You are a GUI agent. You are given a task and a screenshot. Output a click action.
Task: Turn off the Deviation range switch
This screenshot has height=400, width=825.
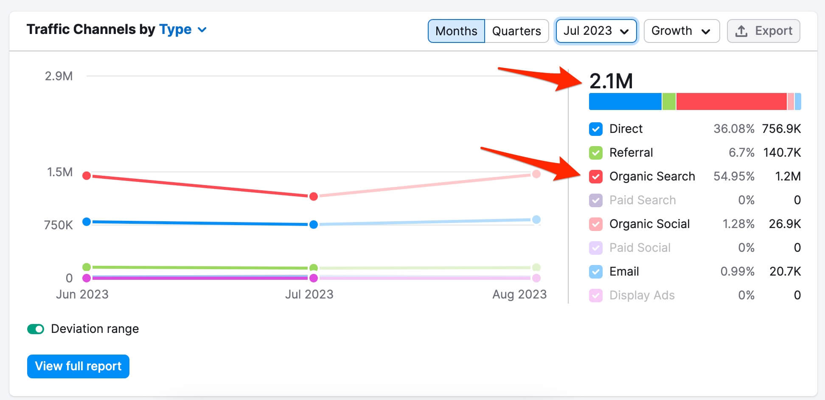pos(36,329)
